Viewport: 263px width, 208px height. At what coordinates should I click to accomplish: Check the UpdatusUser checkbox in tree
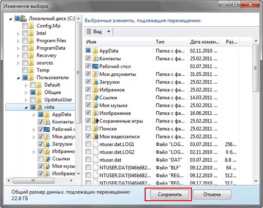tap(33, 100)
